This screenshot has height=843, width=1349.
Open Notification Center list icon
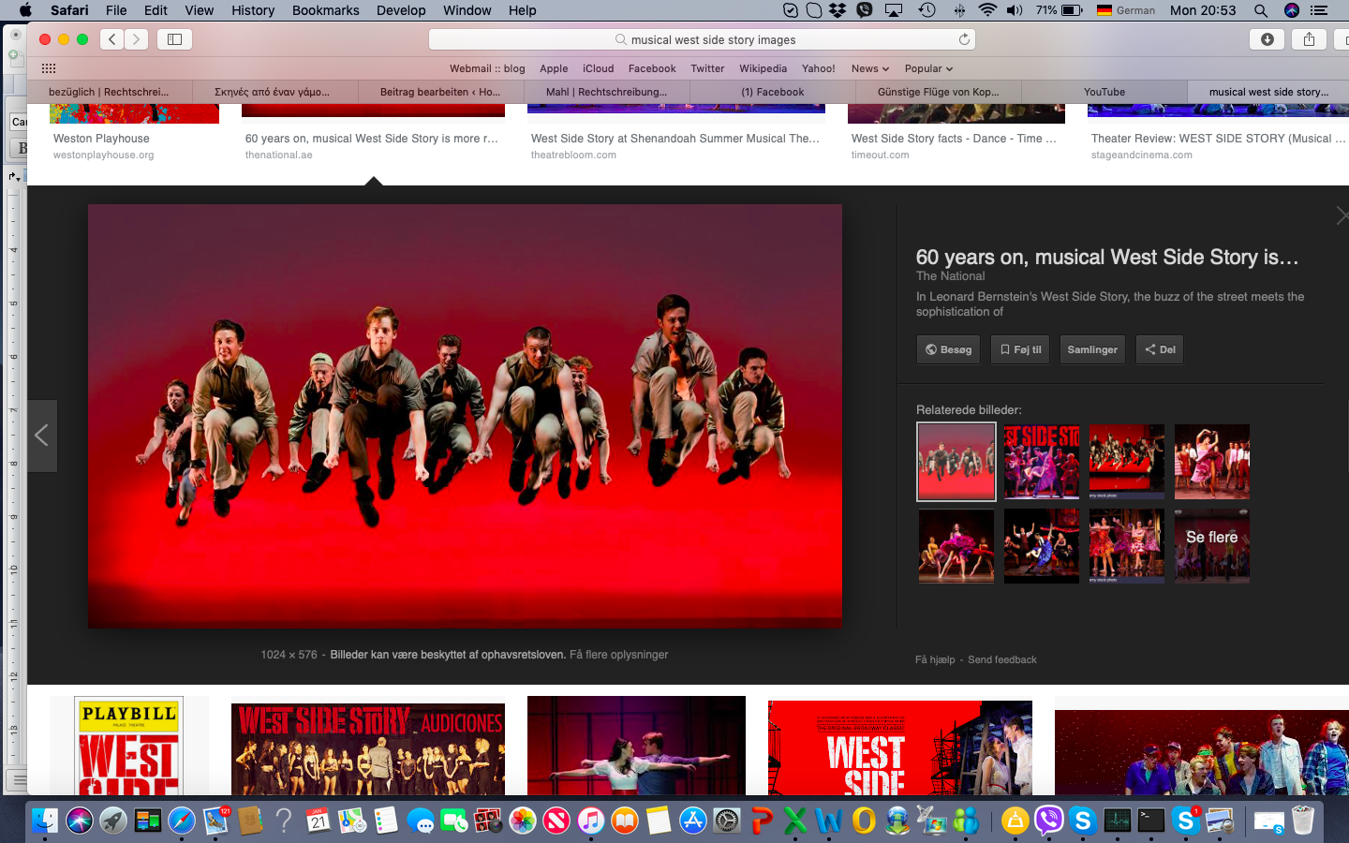(x=1319, y=10)
